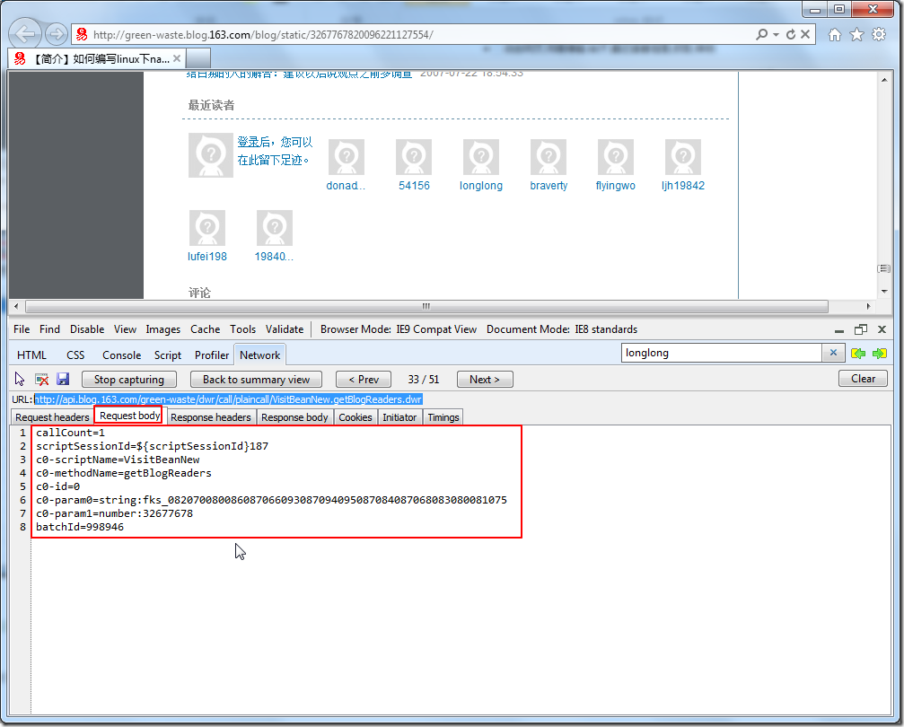The image size is (904, 727).
Task: Switch to the Script tab
Action: click(168, 355)
